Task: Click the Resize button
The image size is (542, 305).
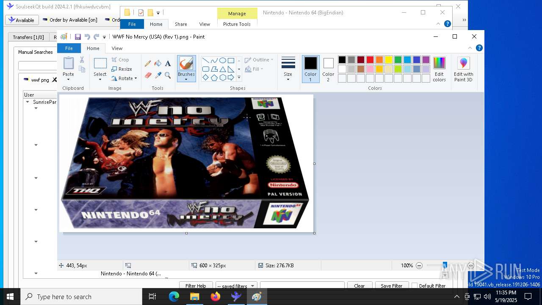Action: pyautogui.click(x=122, y=69)
